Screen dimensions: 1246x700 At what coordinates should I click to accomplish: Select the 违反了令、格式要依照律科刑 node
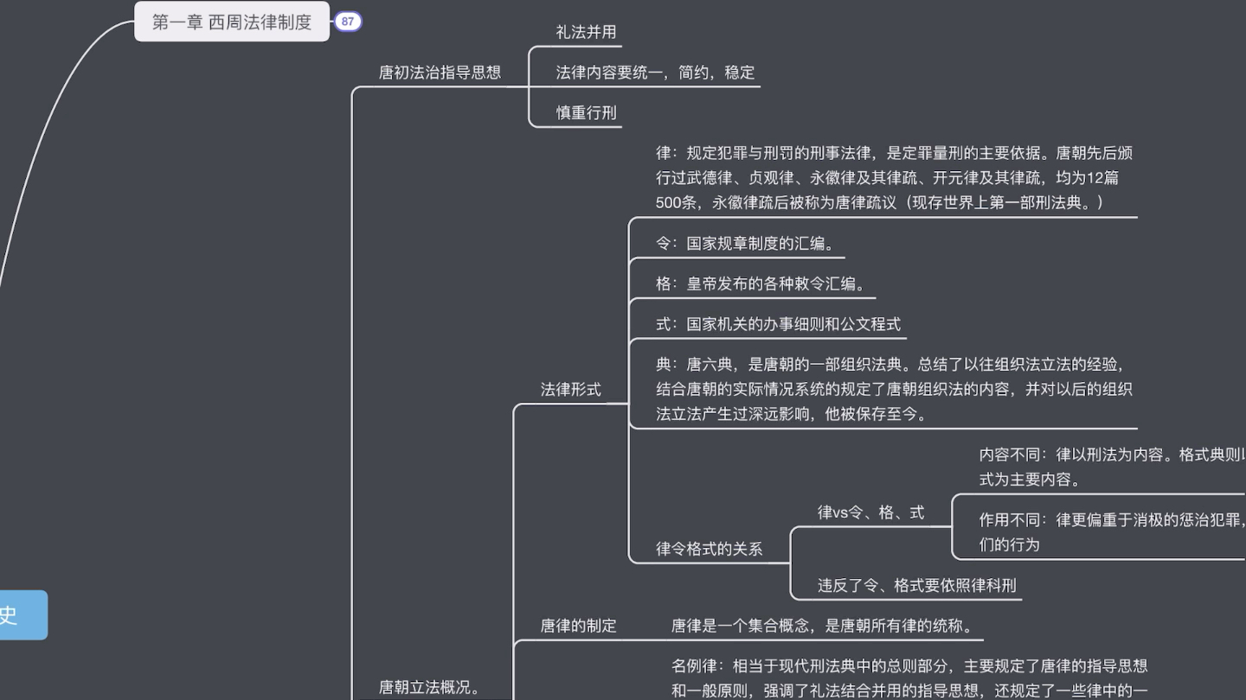tap(916, 586)
